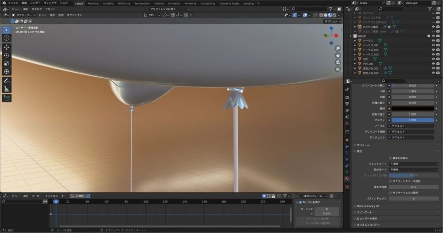Select the Measure ruler tool

tap(6, 89)
